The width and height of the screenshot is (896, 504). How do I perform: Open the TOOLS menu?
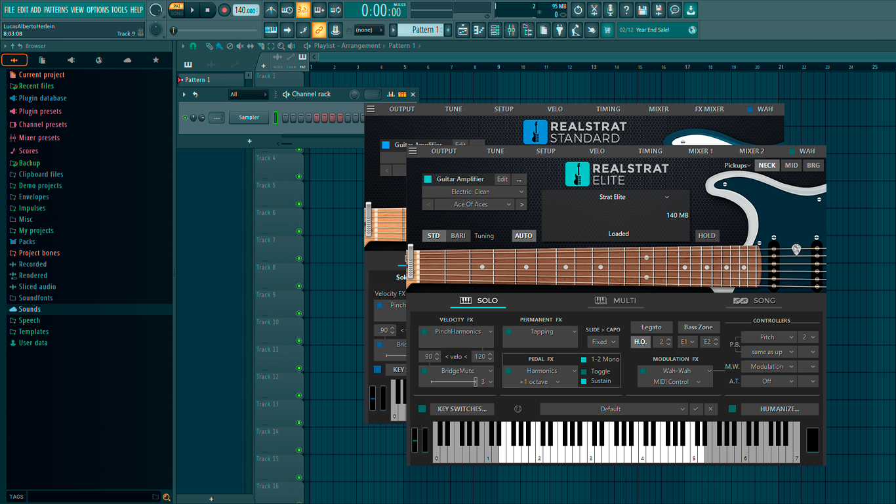119,10
